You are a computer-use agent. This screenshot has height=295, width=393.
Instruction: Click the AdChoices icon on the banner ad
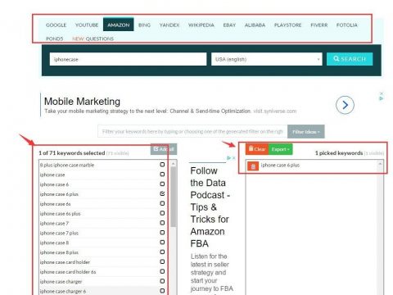(382, 98)
